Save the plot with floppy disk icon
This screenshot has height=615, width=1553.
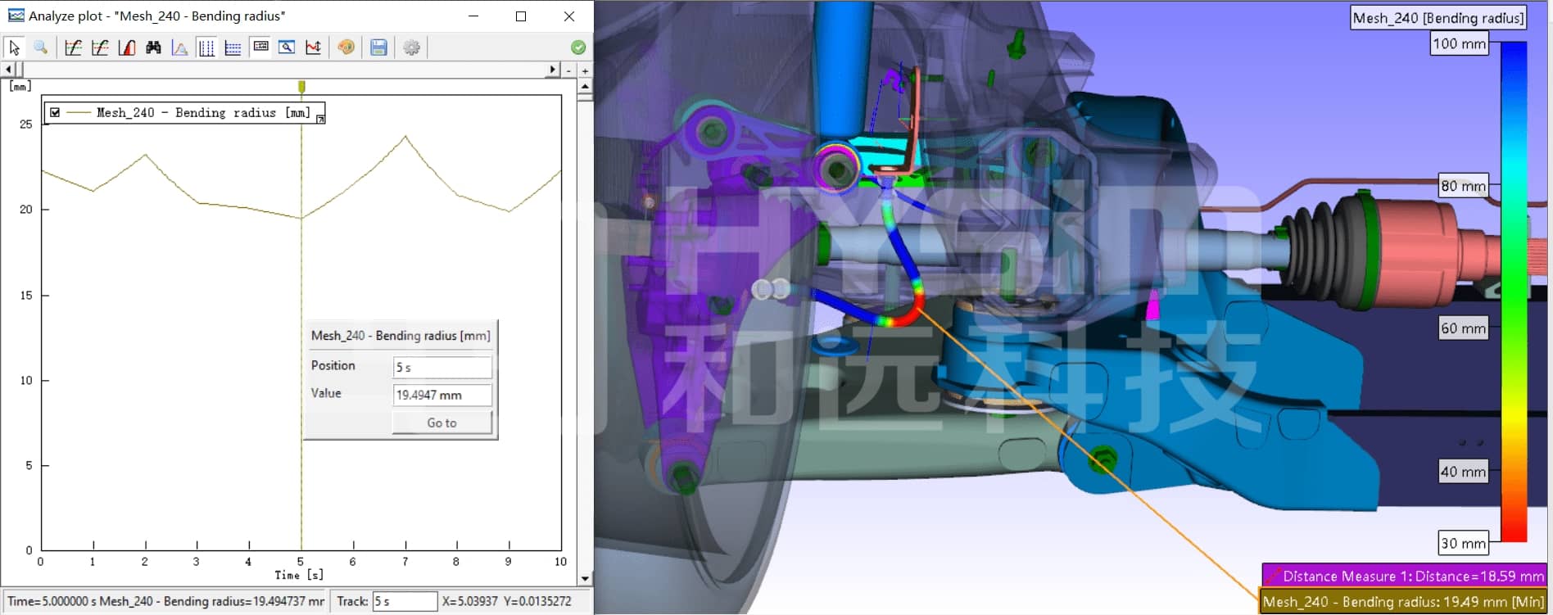pyautogui.click(x=378, y=47)
